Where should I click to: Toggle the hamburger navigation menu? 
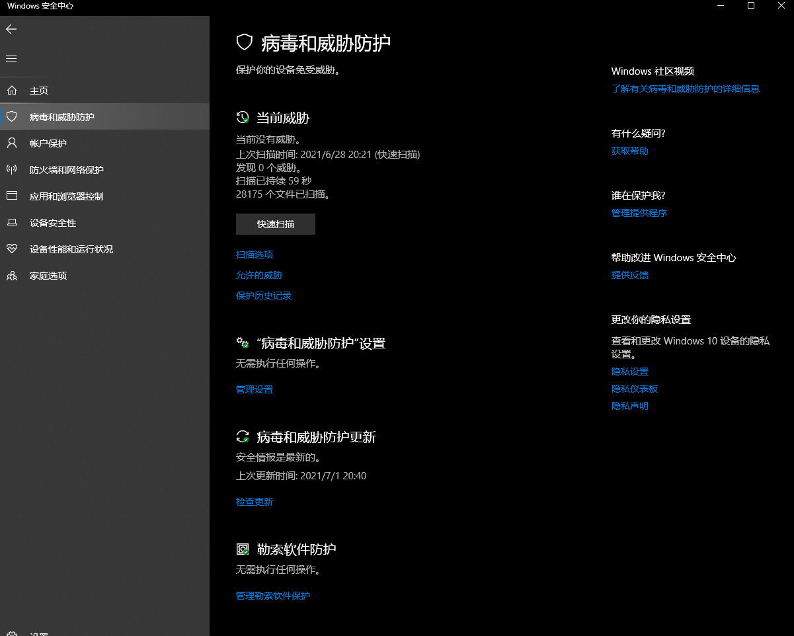[x=11, y=59]
